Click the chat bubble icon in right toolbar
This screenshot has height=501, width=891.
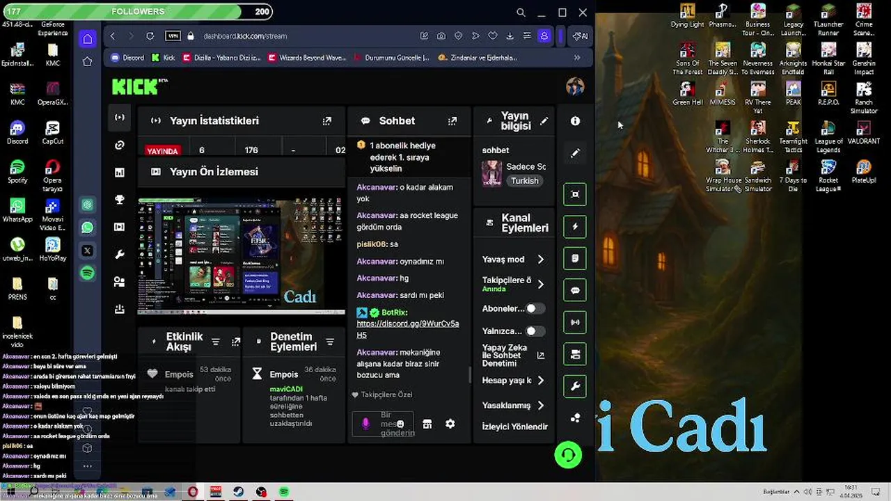[575, 290]
